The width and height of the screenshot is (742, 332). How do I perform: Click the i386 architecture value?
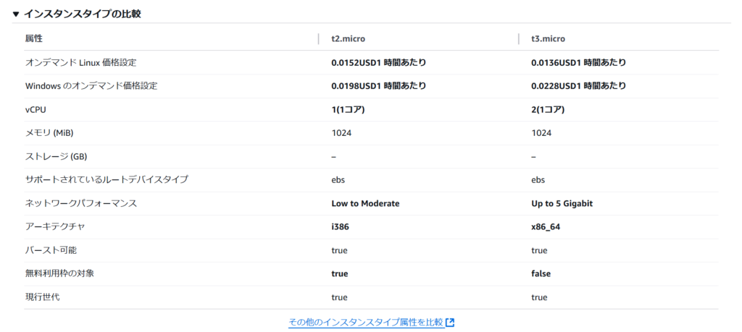[x=341, y=227]
